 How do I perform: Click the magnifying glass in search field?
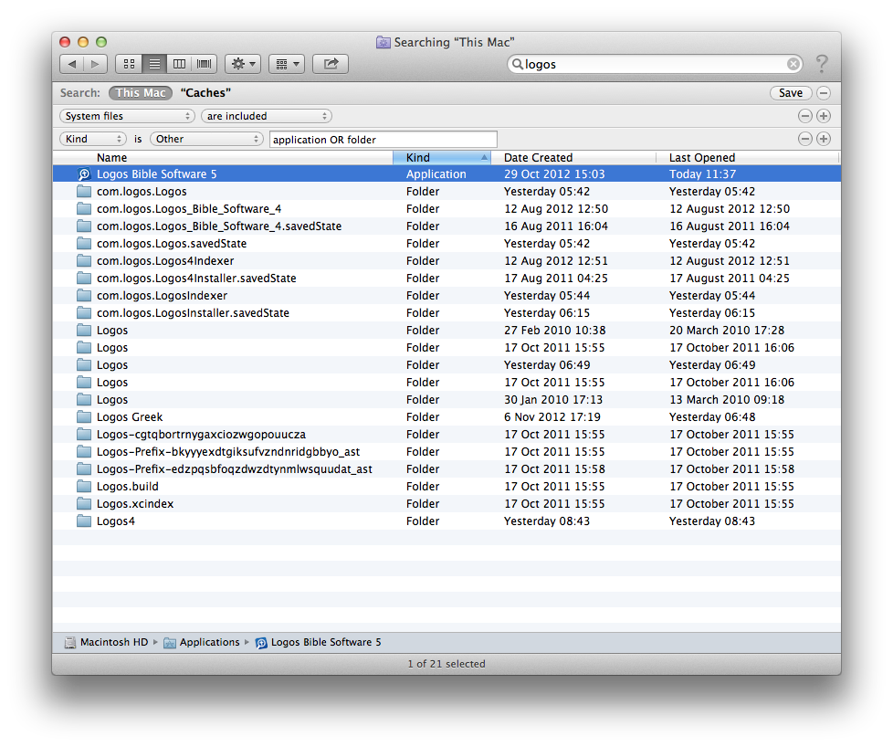click(517, 64)
